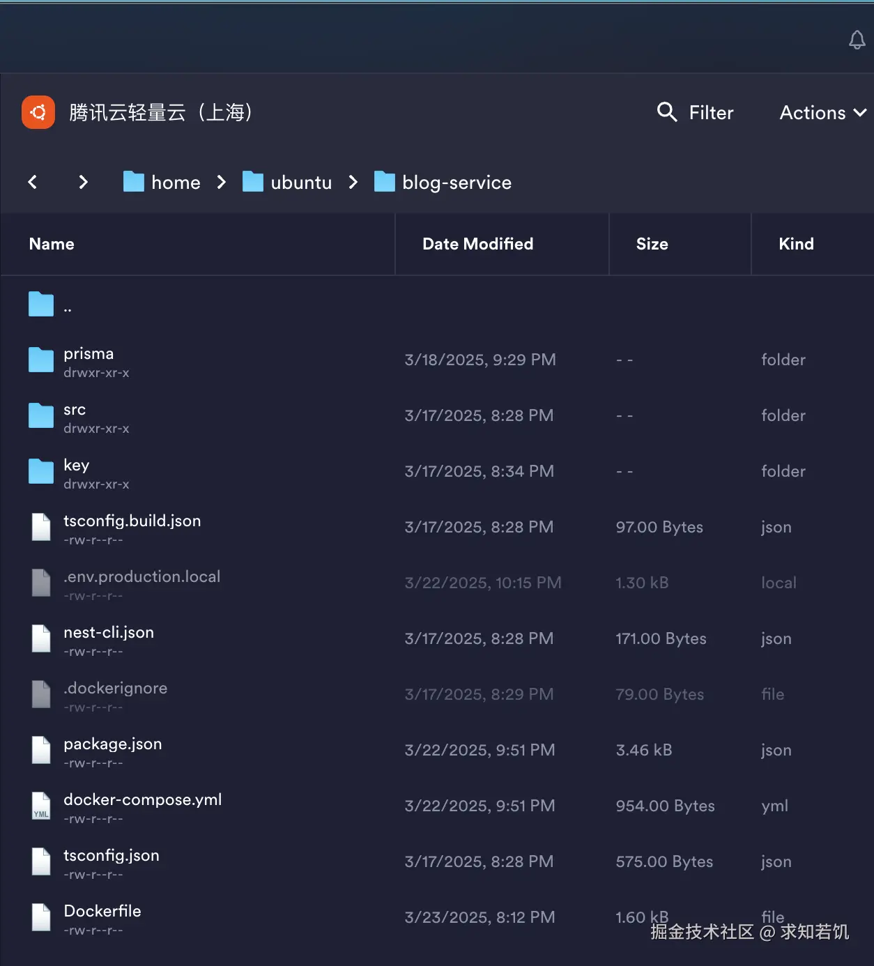Click the host title 腾讯云轻量云（上海）
Viewport: 874px width, 966px height.
[x=160, y=112]
